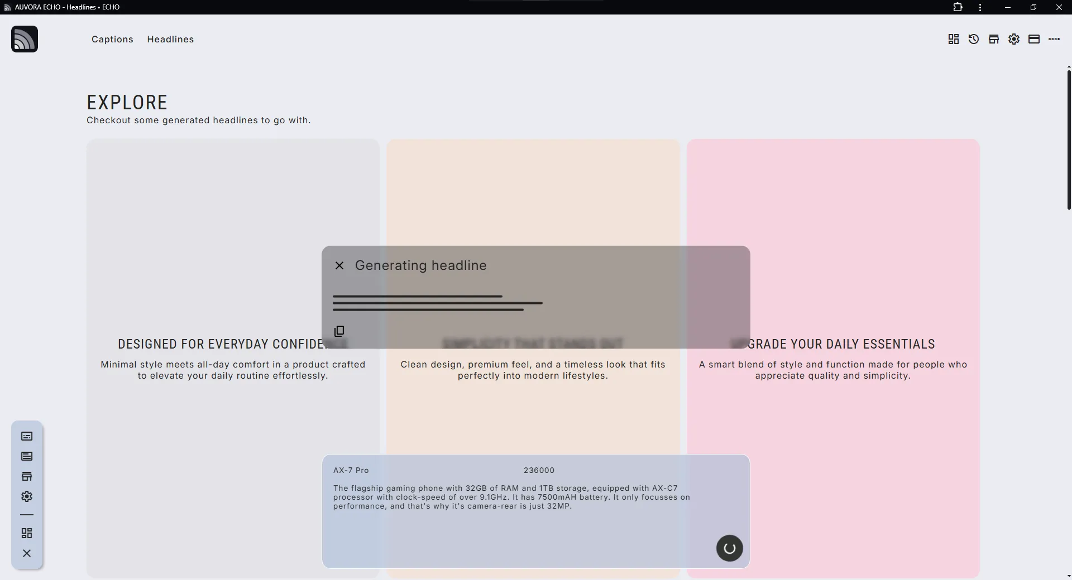Image resolution: width=1072 pixels, height=580 pixels.
Task: Expand the more options ellipsis in top toolbar
Action: [x=1054, y=39]
